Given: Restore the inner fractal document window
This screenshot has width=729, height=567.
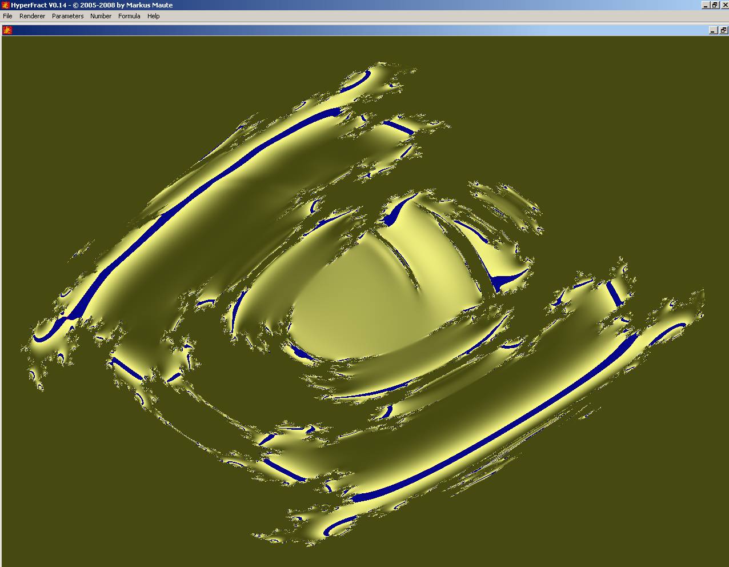Looking at the screenshot, I should [x=723, y=30].
